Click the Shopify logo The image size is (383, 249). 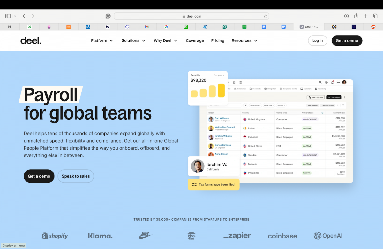coord(55,236)
